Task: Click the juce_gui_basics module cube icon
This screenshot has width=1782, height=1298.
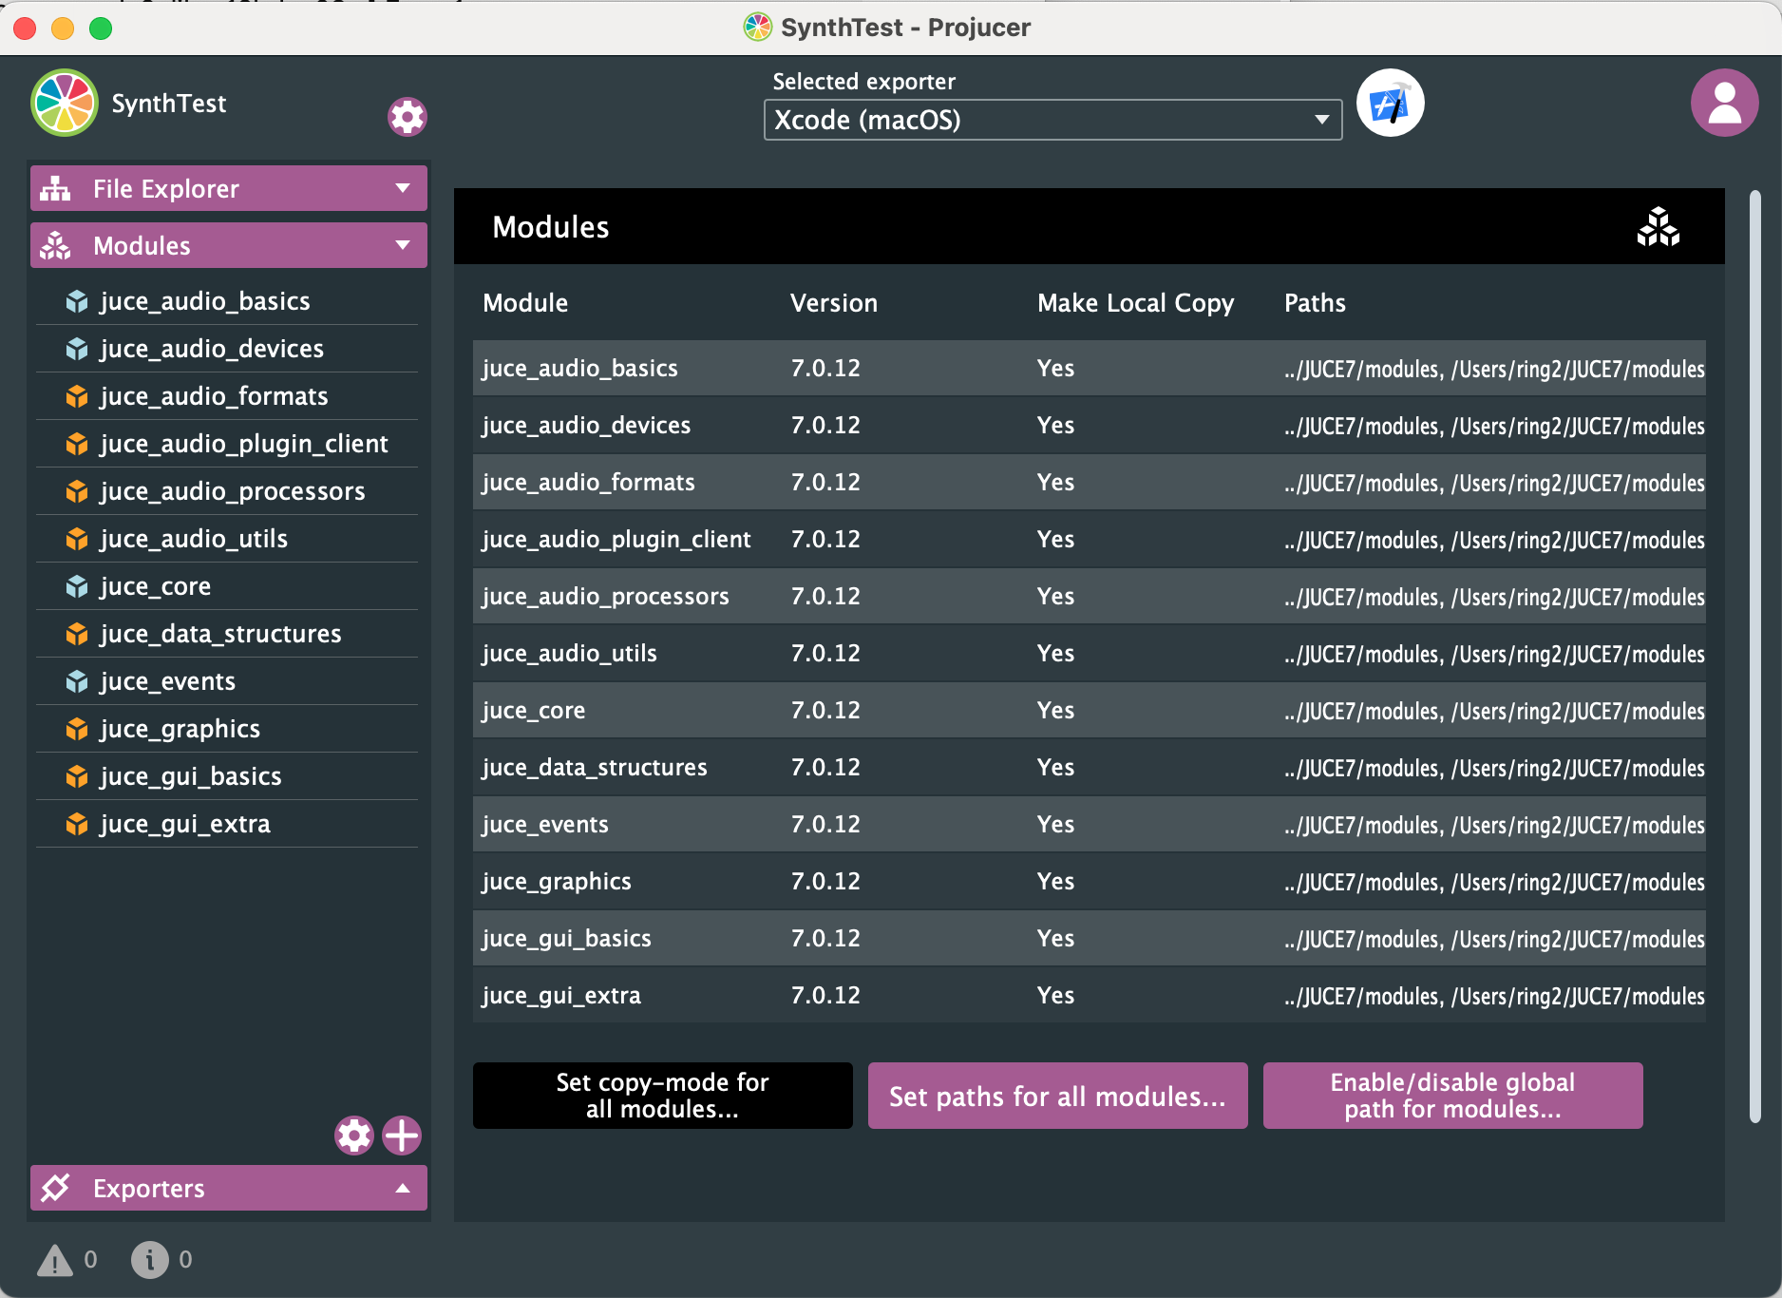Action: [77, 776]
